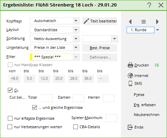This screenshot has width=167, height=138.
Task: Go to previous round with left arrow
Action: 130,22
